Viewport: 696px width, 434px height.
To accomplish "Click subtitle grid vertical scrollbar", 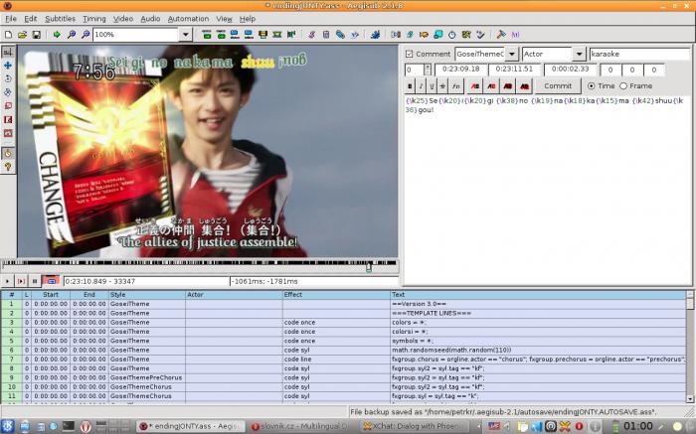I will pyautogui.click(x=690, y=347).
